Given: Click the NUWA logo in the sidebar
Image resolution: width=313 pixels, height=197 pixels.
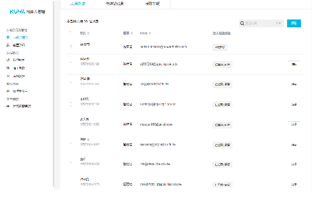Looking at the screenshot, I should pyautogui.click(x=18, y=12).
